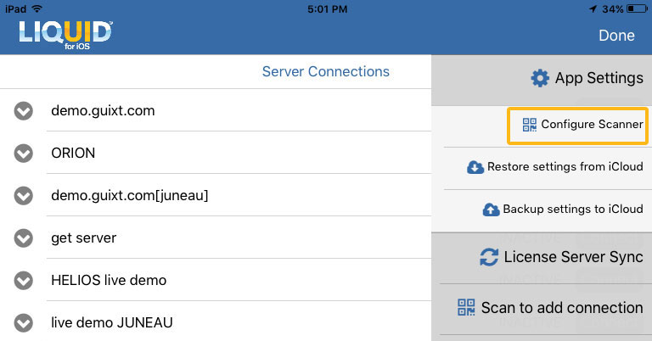Select the HELIOS live demo connection name
The width and height of the screenshot is (652, 341).
pyautogui.click(x=109, y=281)
